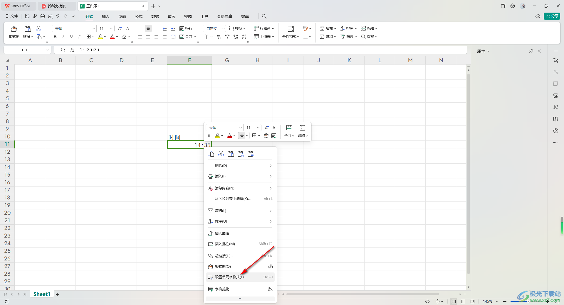Toggle middle vertical alignment
Viewport: 564px width, 305px height.
(148, 28)
